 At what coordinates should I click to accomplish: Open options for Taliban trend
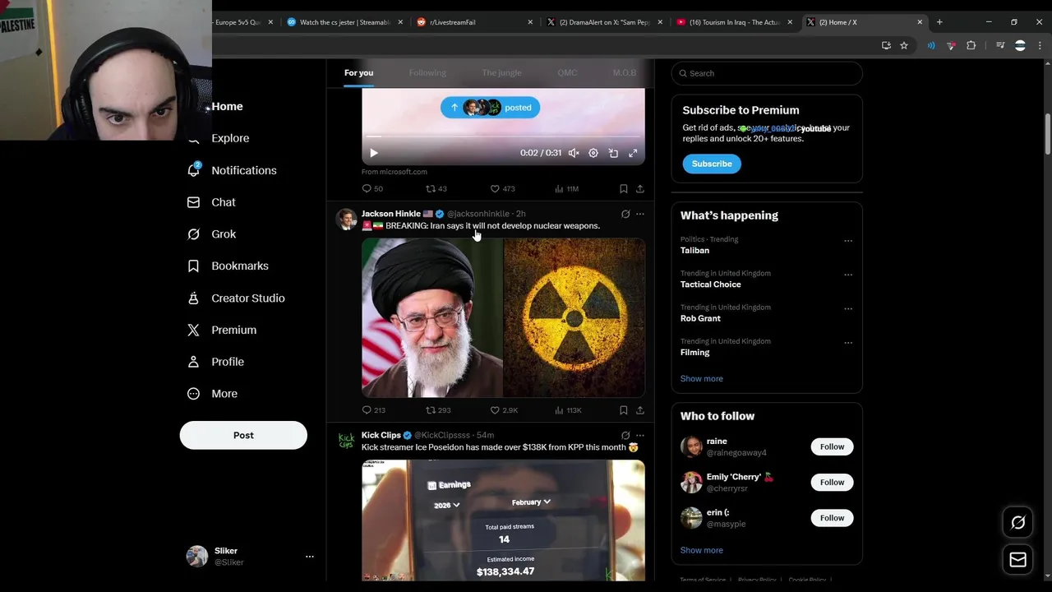pos(848,241)
